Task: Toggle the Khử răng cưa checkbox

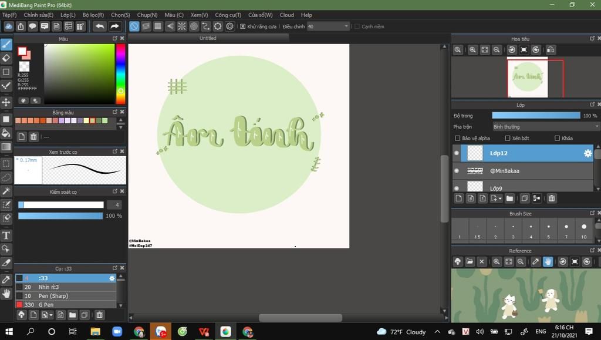Action: click(x=243, y=26)
